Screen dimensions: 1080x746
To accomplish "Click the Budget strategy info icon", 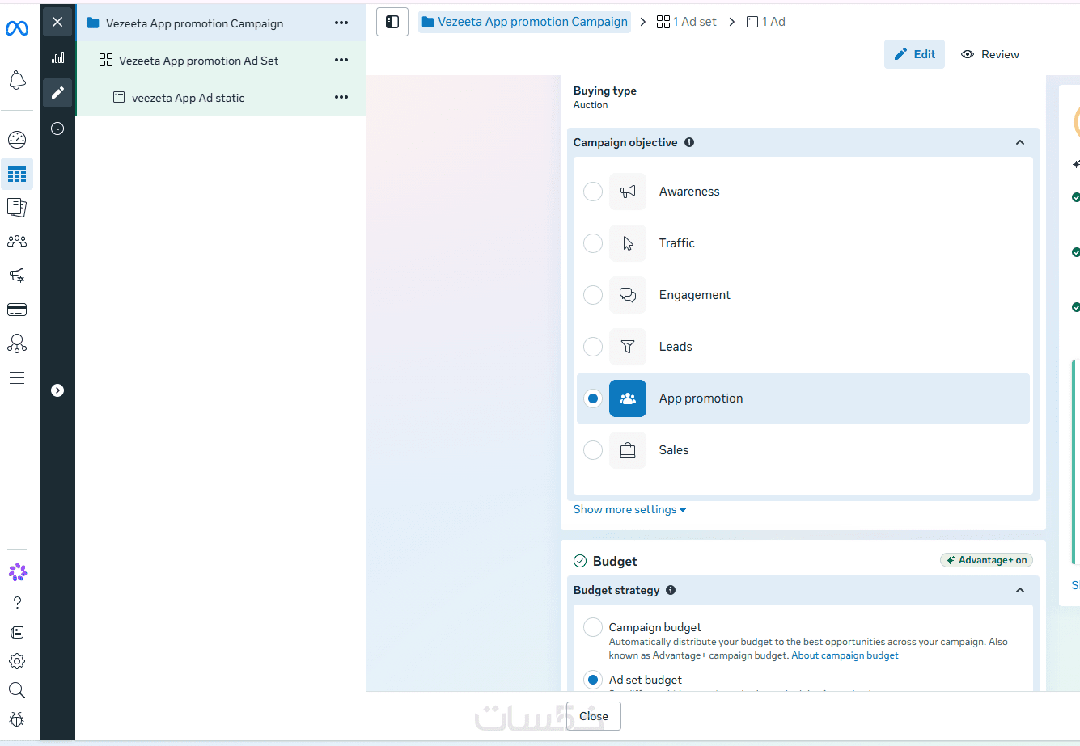I will [x=671, y=590].
